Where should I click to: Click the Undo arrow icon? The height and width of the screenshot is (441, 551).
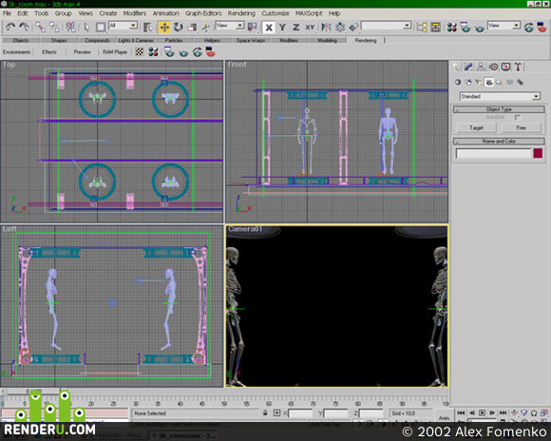point(10,27)
